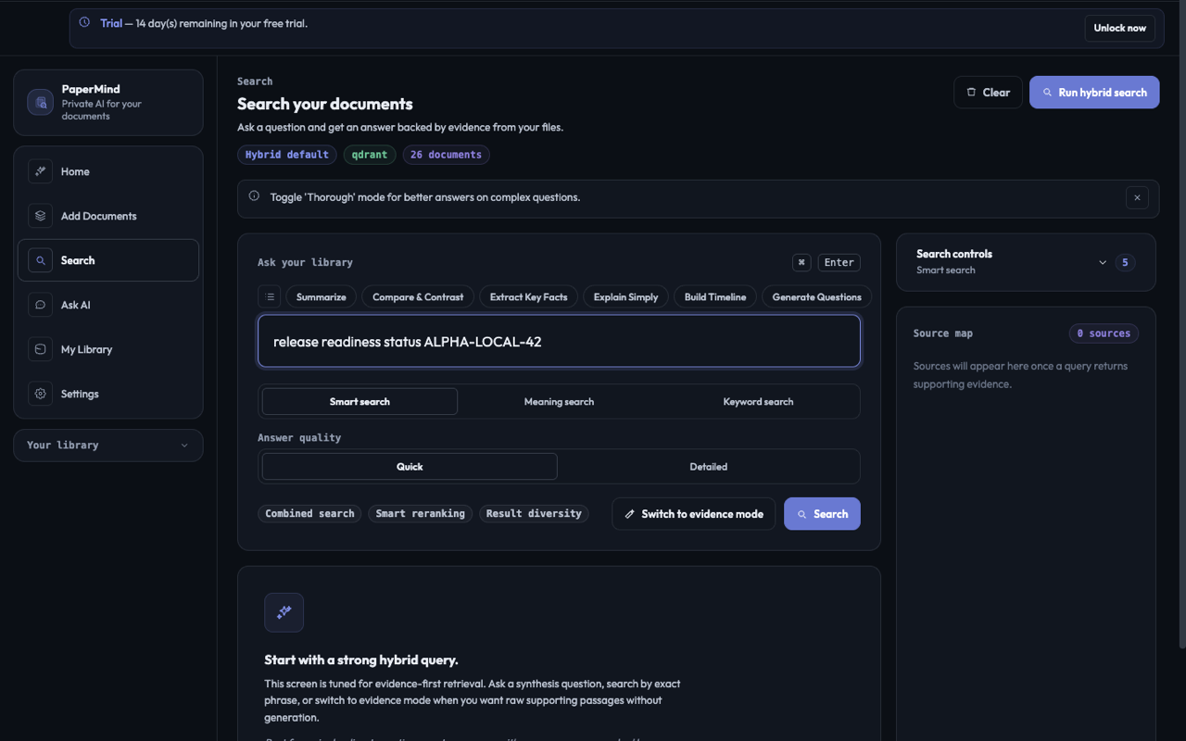Insert the Compare & Contrast prompt
Screen dimensions: 1186x741
(418, 297)
